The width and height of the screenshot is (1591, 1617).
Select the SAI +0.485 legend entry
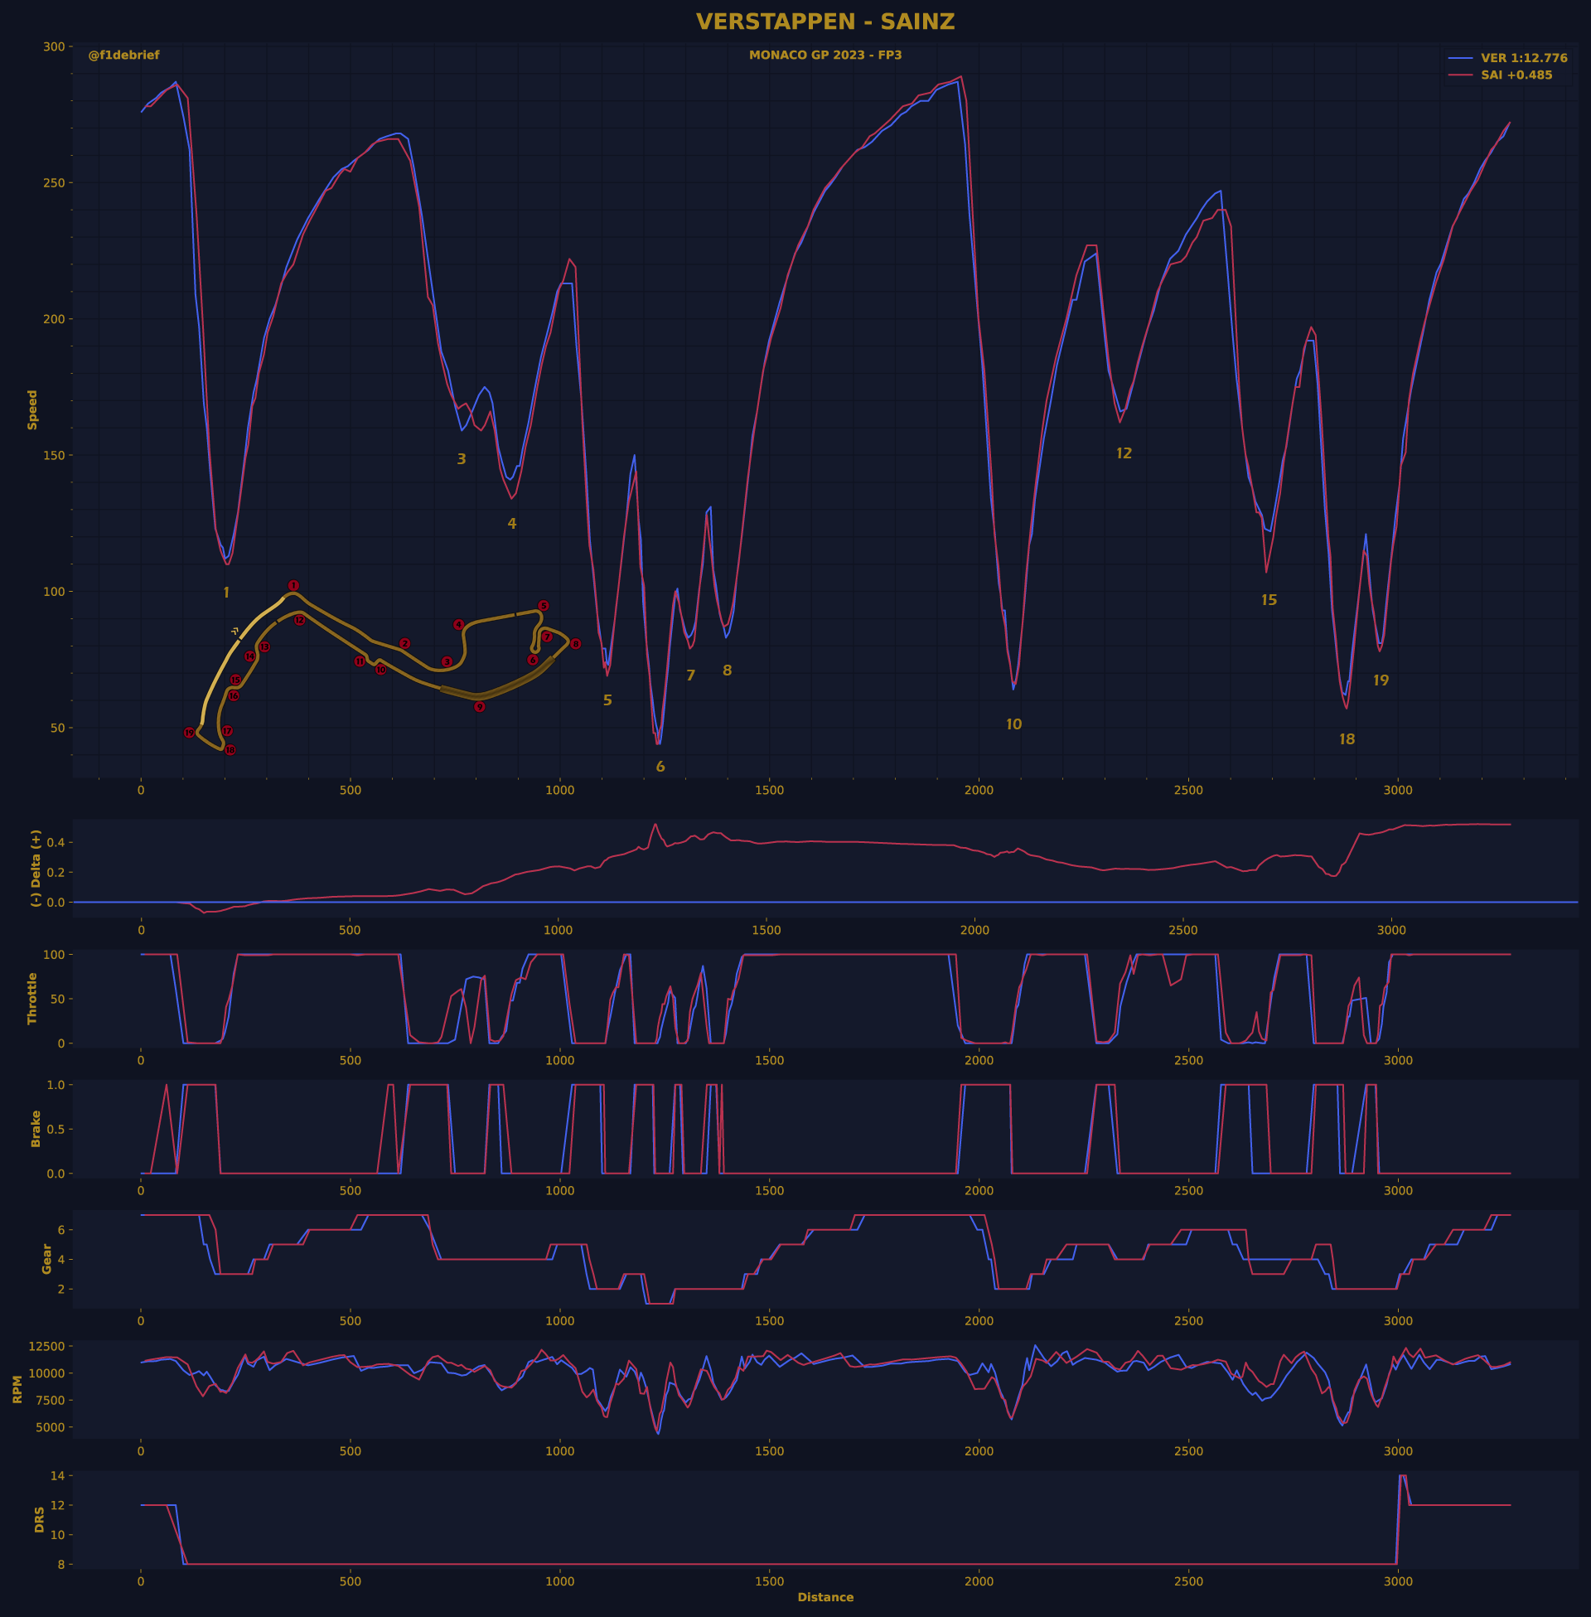pos(1516,75)
